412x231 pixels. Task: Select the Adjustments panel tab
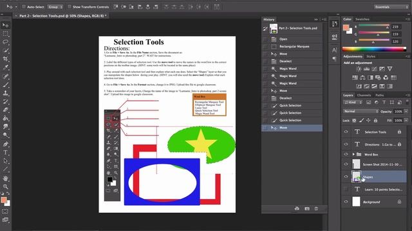(x=353, y=56)
